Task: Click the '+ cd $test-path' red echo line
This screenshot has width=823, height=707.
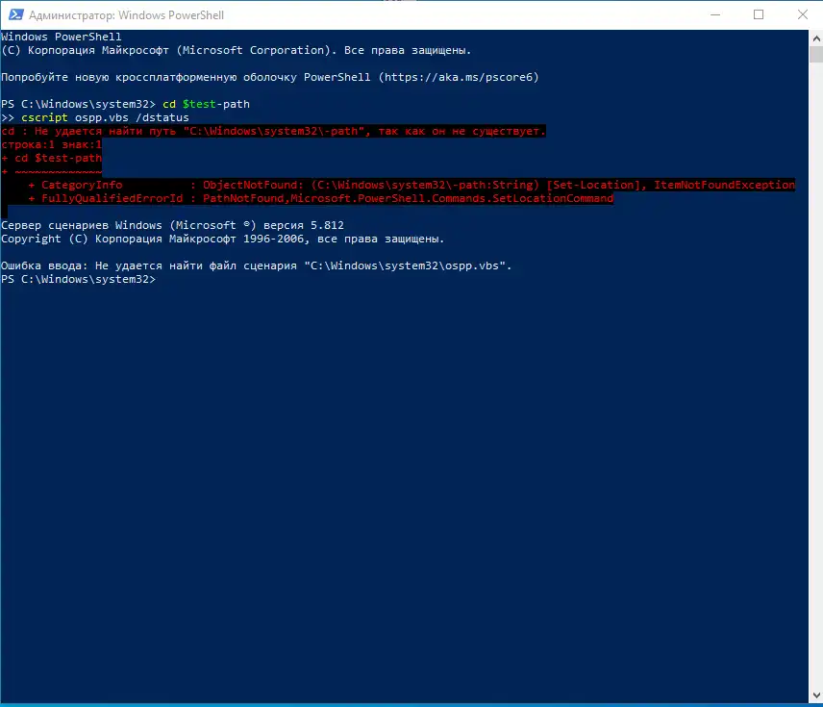Action: point(52,158)
